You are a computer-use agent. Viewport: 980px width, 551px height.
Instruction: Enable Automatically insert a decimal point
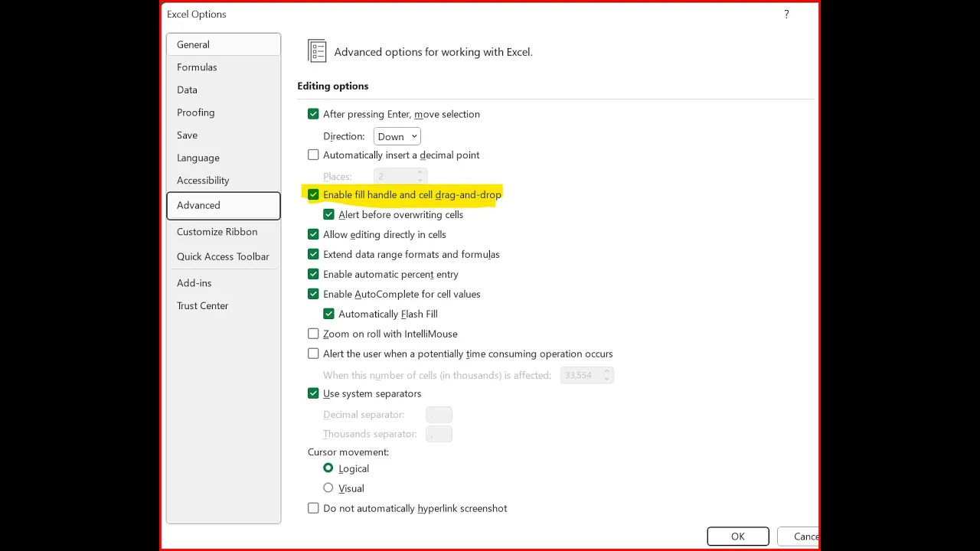pyautogui.click(x=313, y=155)
